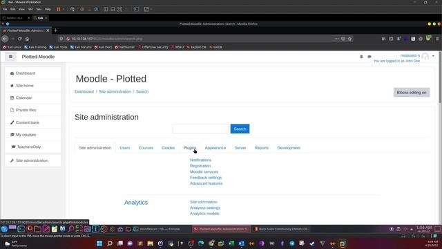Image resolution: width=442 pixels, height=249 pixels.
Task: Open Site administration in the left sidebar
Action: point(33,160)
